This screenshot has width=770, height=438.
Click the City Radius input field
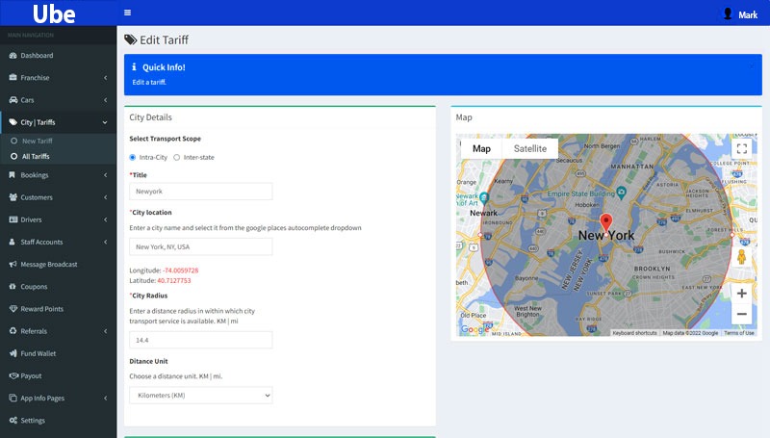click(201, 340)
